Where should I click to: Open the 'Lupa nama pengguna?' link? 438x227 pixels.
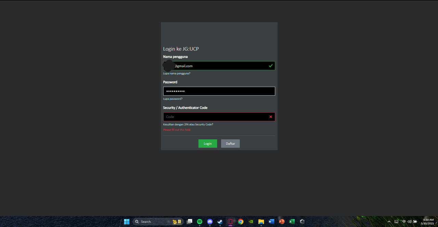[x=177, y=74]
